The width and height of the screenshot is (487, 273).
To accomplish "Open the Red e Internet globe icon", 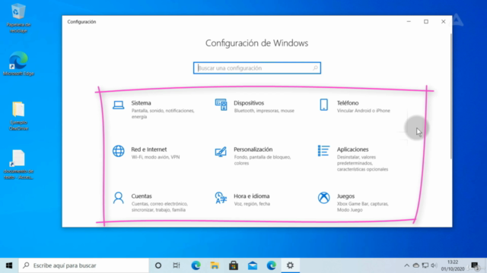I will [119, 151].
